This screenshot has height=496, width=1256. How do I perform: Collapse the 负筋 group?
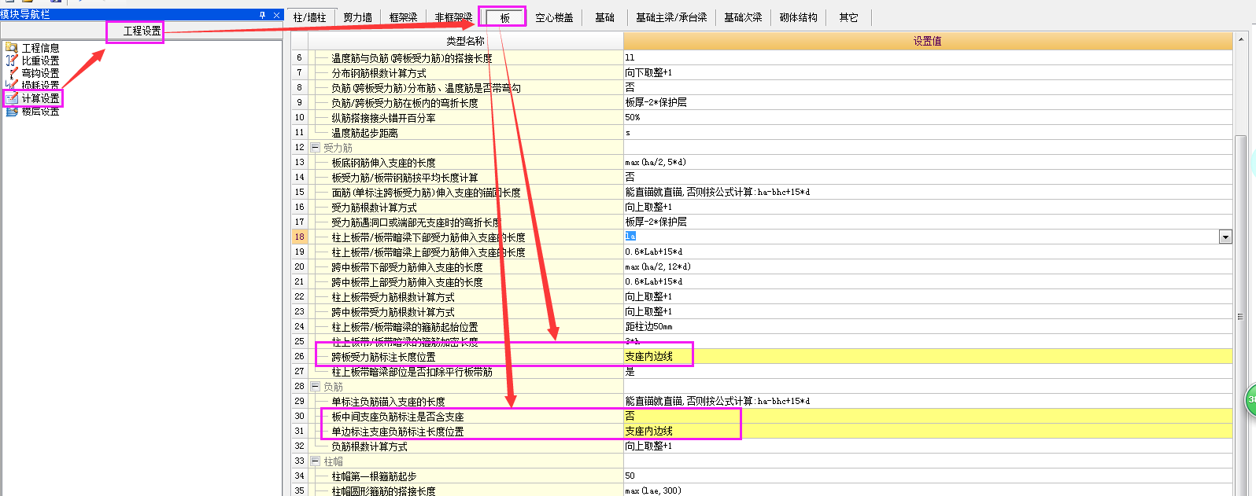(315, 387)
